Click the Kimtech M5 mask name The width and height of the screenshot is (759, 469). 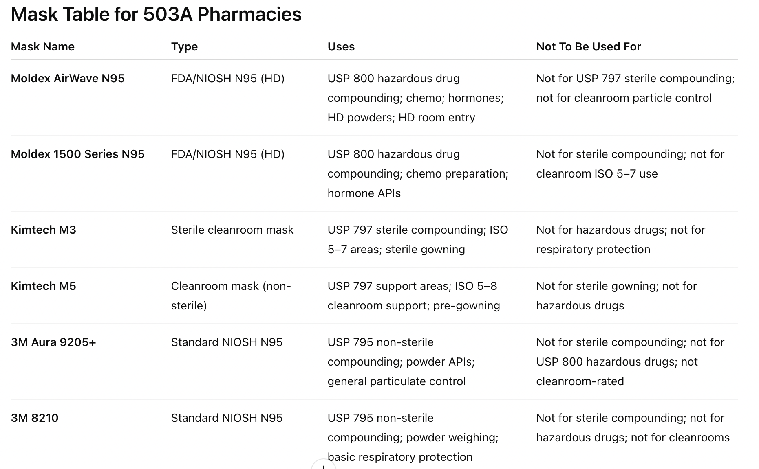click(x=43, y=286)
